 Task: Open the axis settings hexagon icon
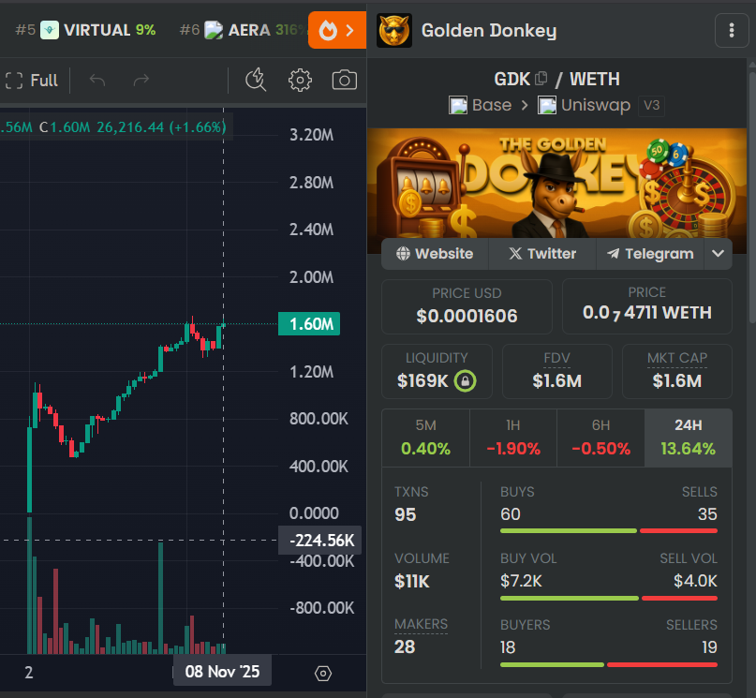click(x=323, y=674)
